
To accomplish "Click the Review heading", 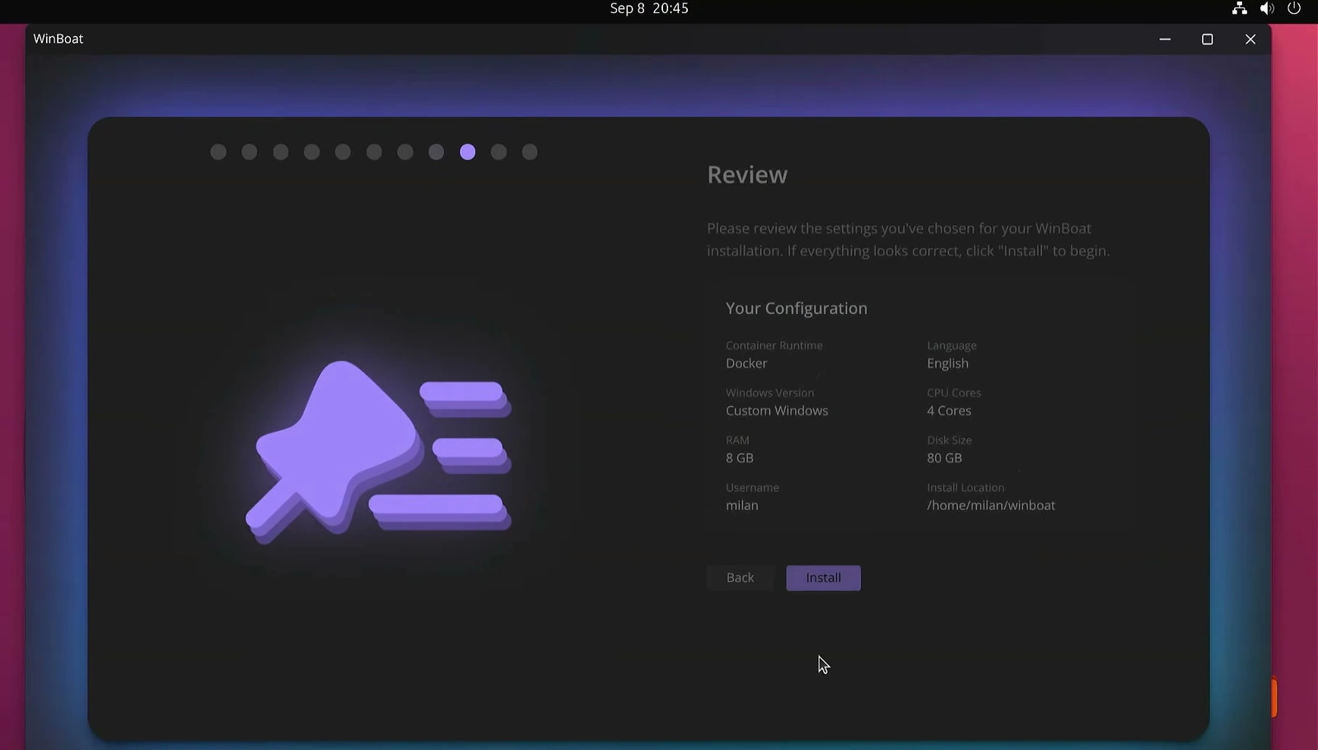I will (747, 175).
